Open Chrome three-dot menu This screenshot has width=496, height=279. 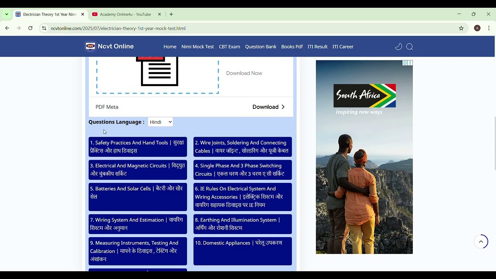tap(489, 28)
